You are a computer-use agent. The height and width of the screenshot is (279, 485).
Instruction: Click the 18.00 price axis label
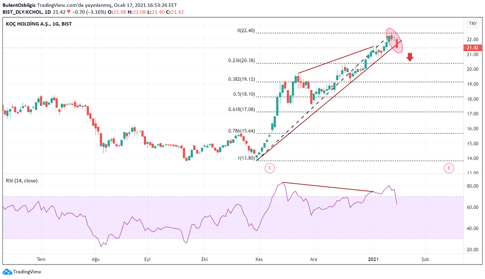pyautogui.click(x=473, y=99)
